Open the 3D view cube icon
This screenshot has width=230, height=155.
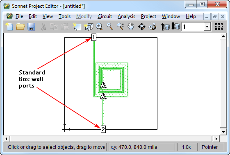[x=89, y=27]
